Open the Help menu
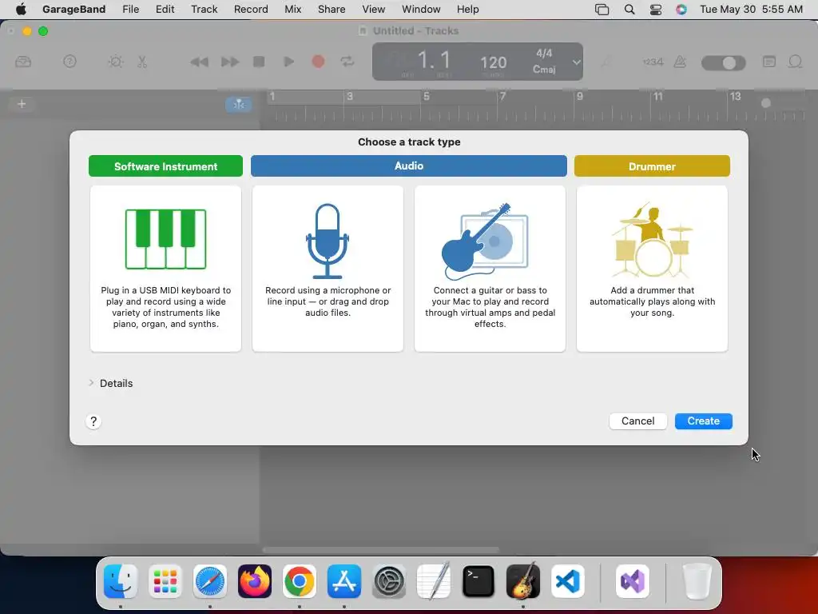818x614 pixels. click(x=467, y=9)
